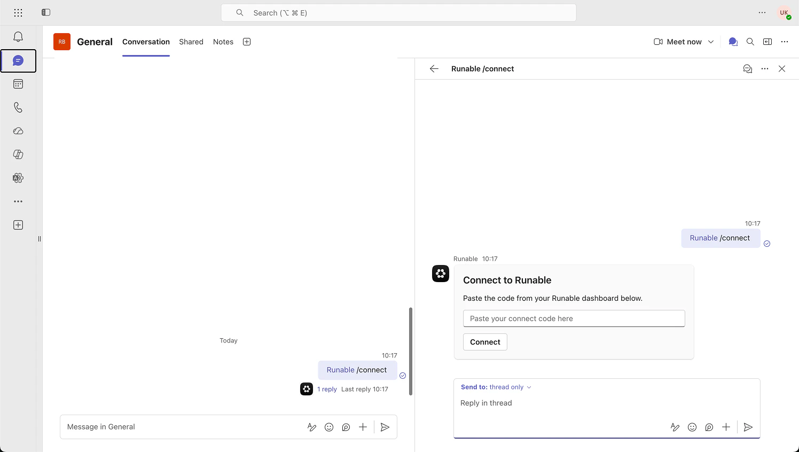The height and width of the screenshot is (452, 799).
Task: Focus the Reply in thread box
Action: pyautogui.click(x=607, y=403)
